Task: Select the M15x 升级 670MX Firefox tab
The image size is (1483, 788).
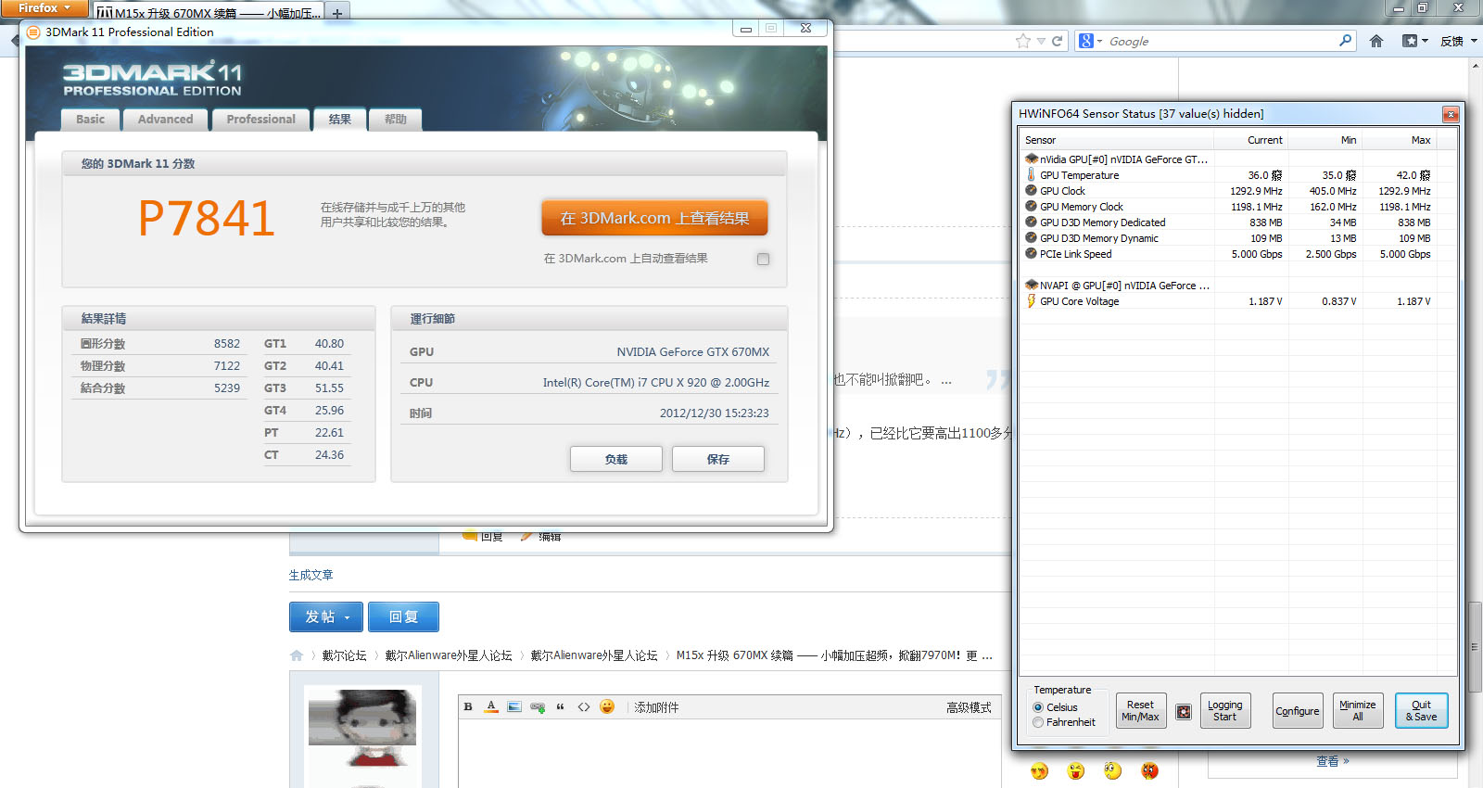Action: click(208, 13)
